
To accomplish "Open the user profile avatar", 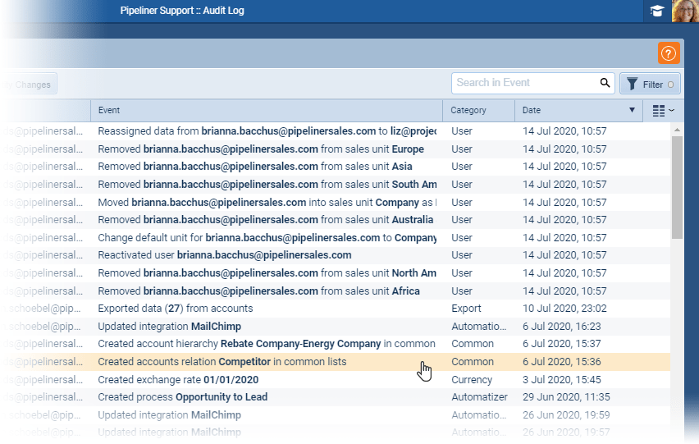I will pos(684,11).
